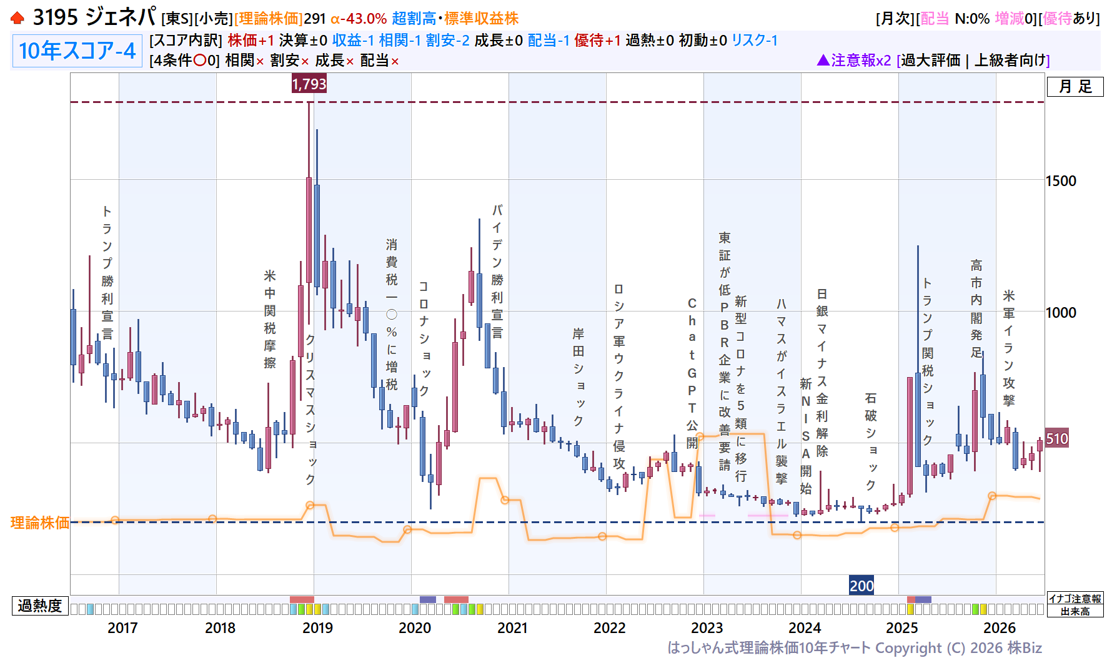The image size is (1112, 658).
Task: Click the 2024 year label on axis
Action: click(x=805, y=627)
